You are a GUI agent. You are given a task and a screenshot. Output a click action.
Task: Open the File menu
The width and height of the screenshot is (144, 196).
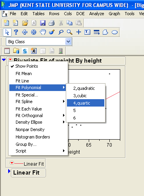[13, 14]
